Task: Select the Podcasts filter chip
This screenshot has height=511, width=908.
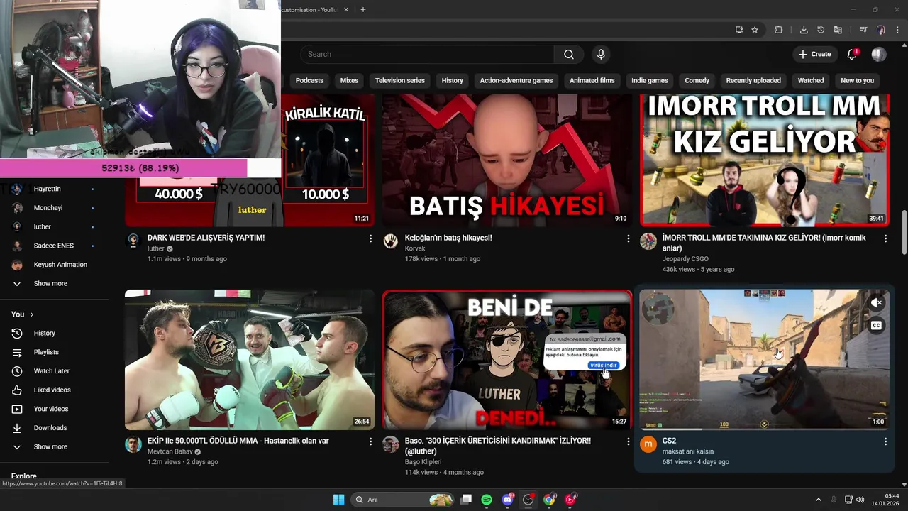Action: pyautogui.click(x=309, y=80)
